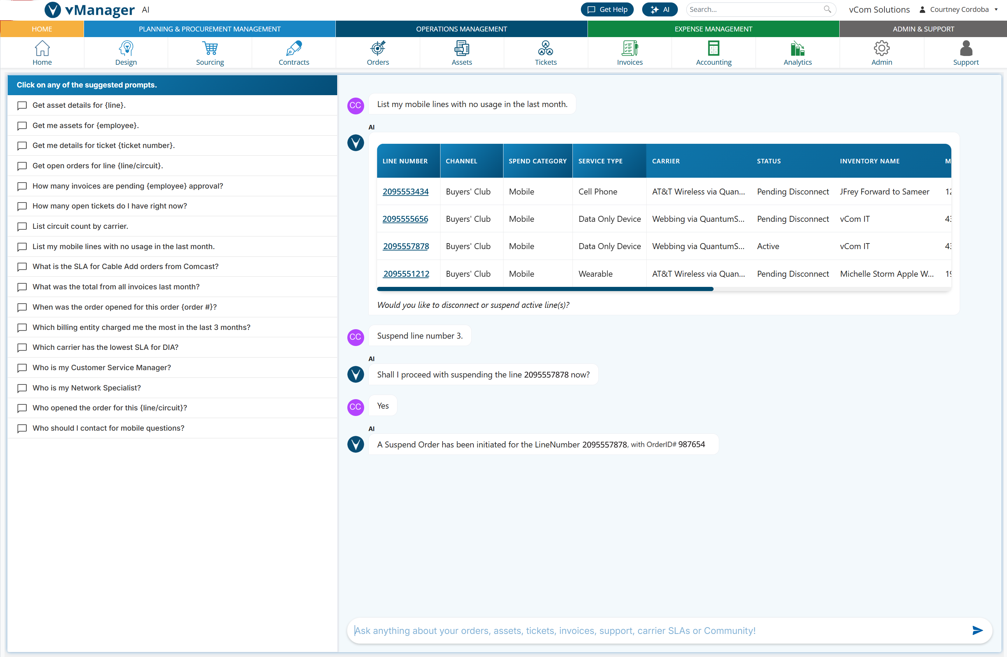This screenshot has height=657, width=1007.
Task: Click the Ask anything chat input field
Action: point(660,630)
